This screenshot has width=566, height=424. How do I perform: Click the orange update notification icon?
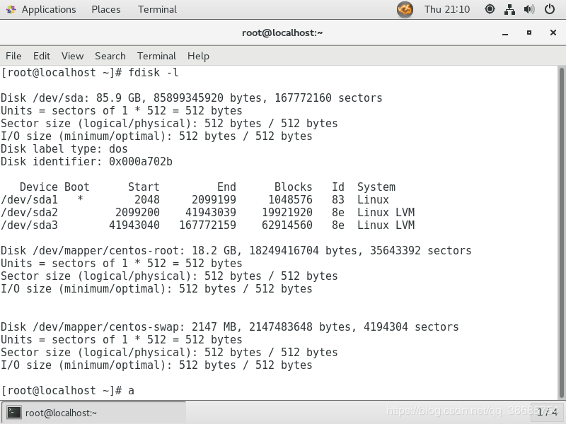tap(405, 9)
